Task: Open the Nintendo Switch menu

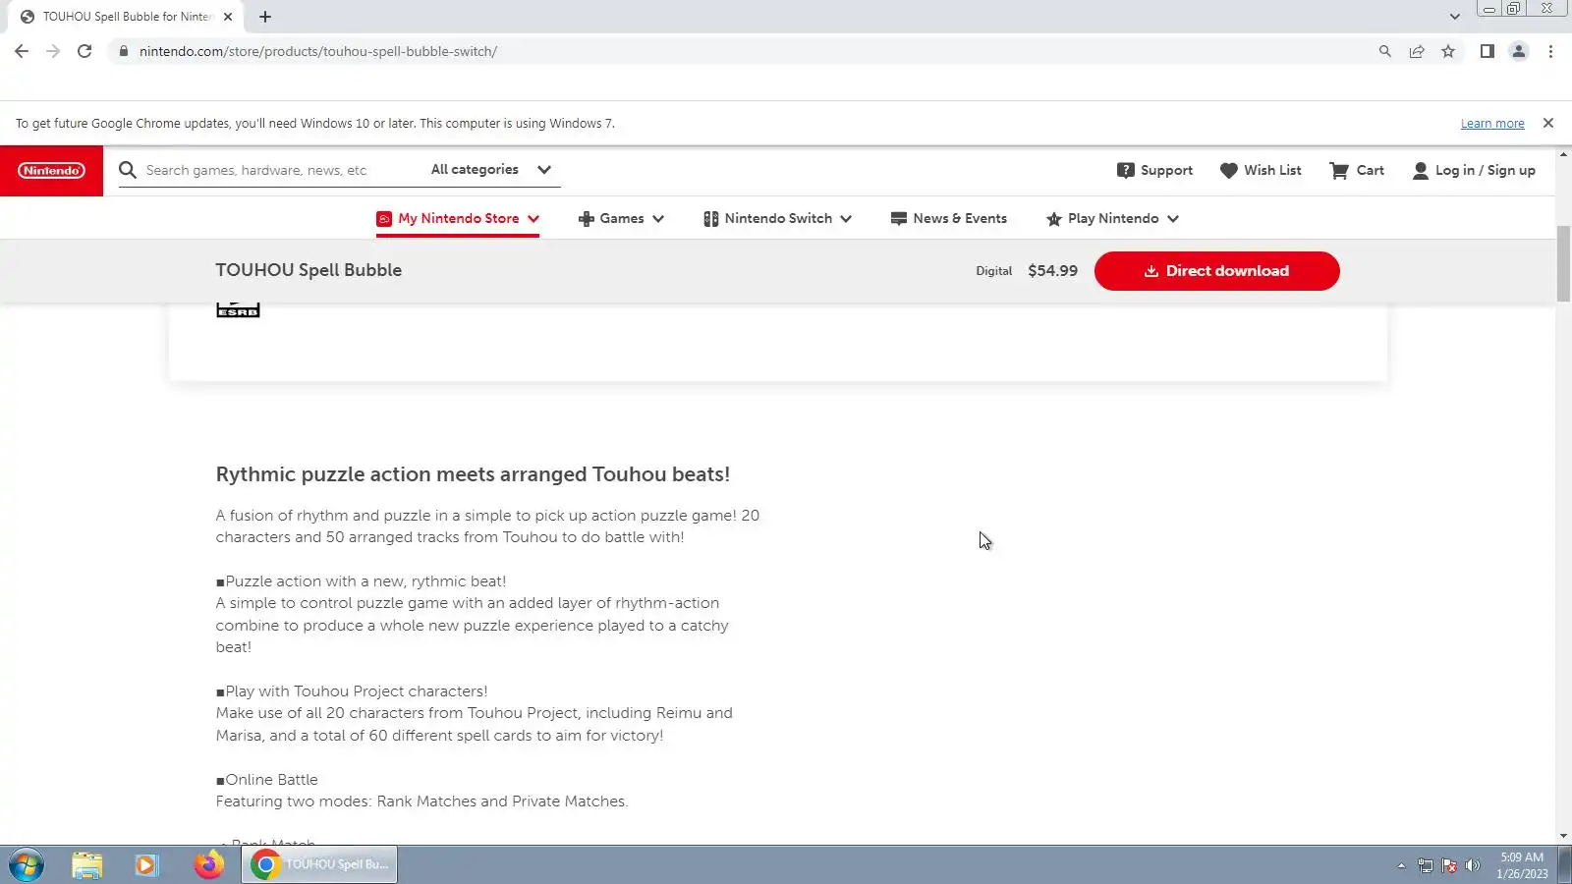Action: tap(778, 218)
